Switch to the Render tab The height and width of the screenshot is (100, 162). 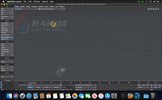point(41,7)
